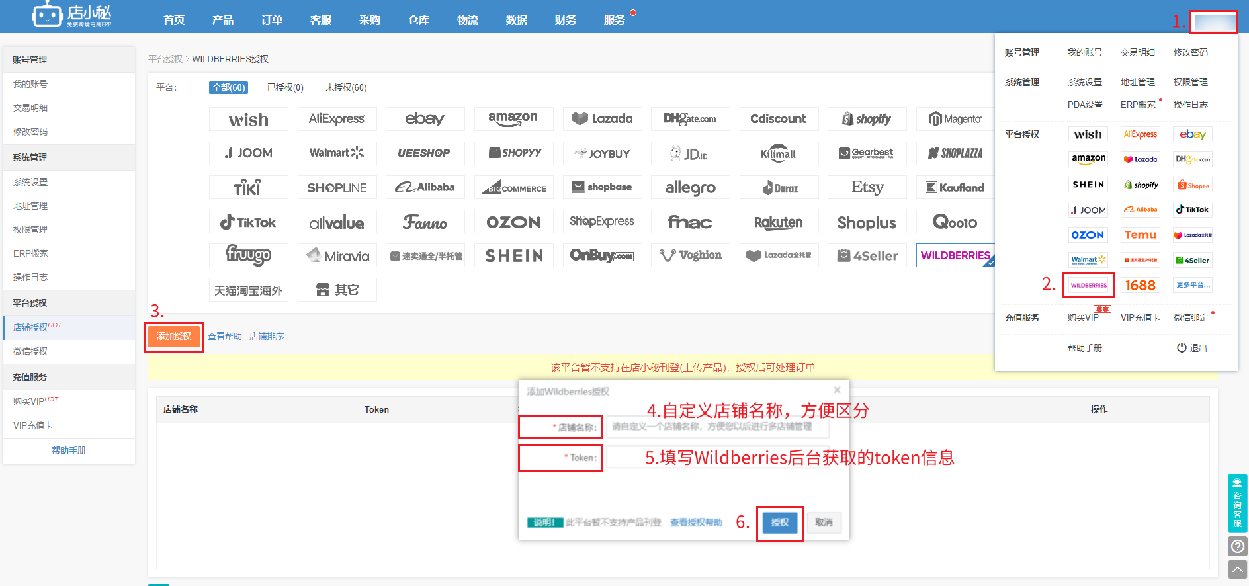
Task: Click the 店小秘 logo in header
Action: (71, 15)
